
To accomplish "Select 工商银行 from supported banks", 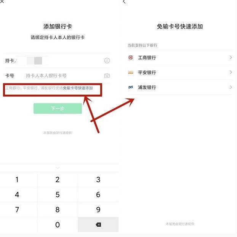I will tap(180, 58).
